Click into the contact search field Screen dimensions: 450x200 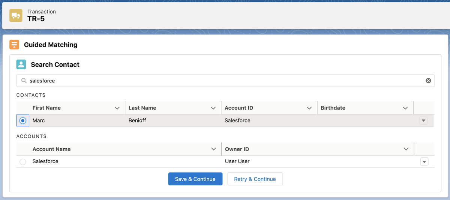click(225, 81)
